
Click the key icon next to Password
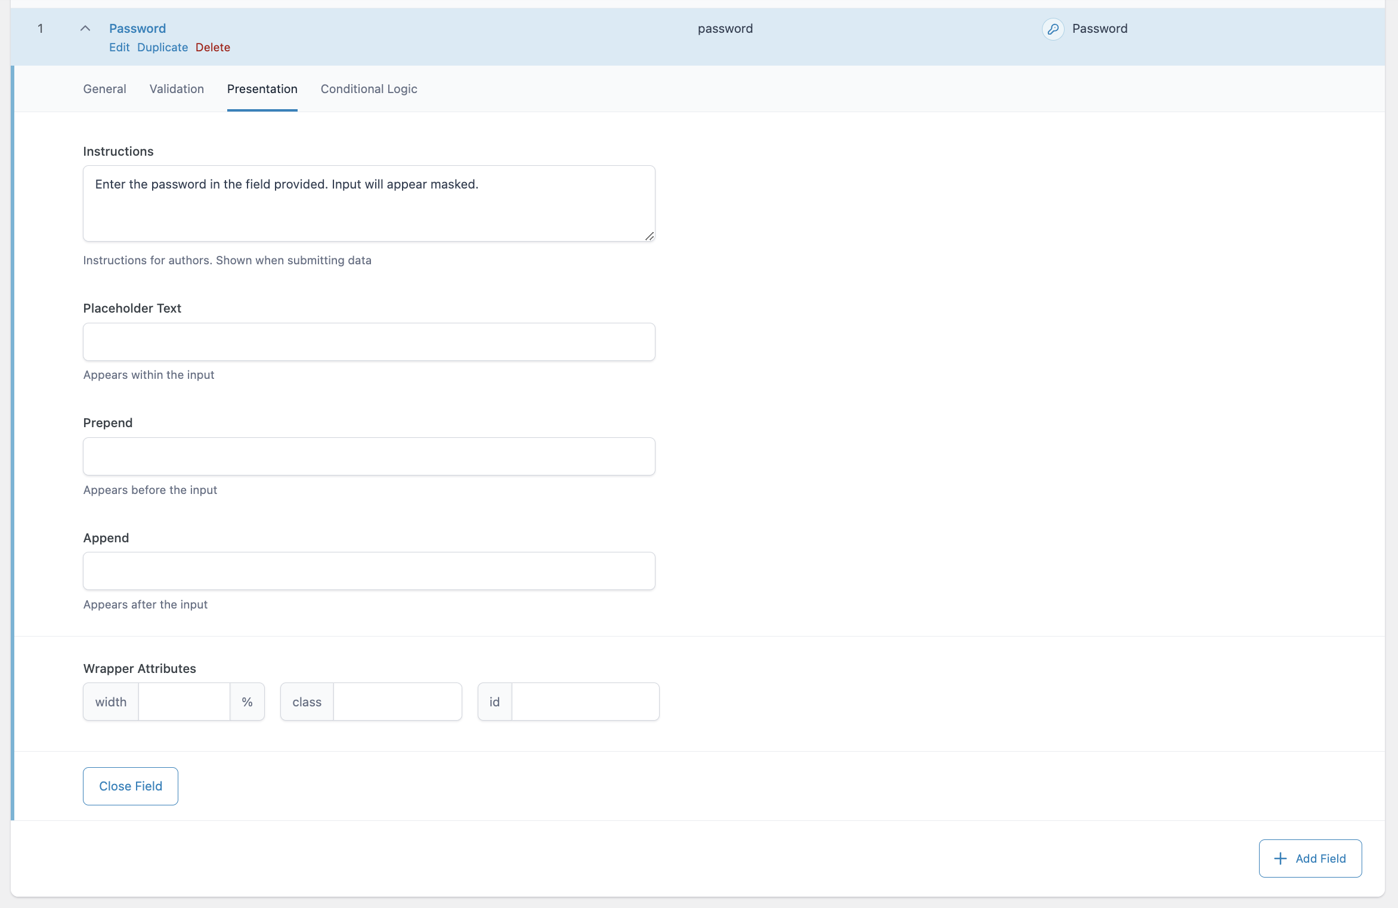point(1053,29)
